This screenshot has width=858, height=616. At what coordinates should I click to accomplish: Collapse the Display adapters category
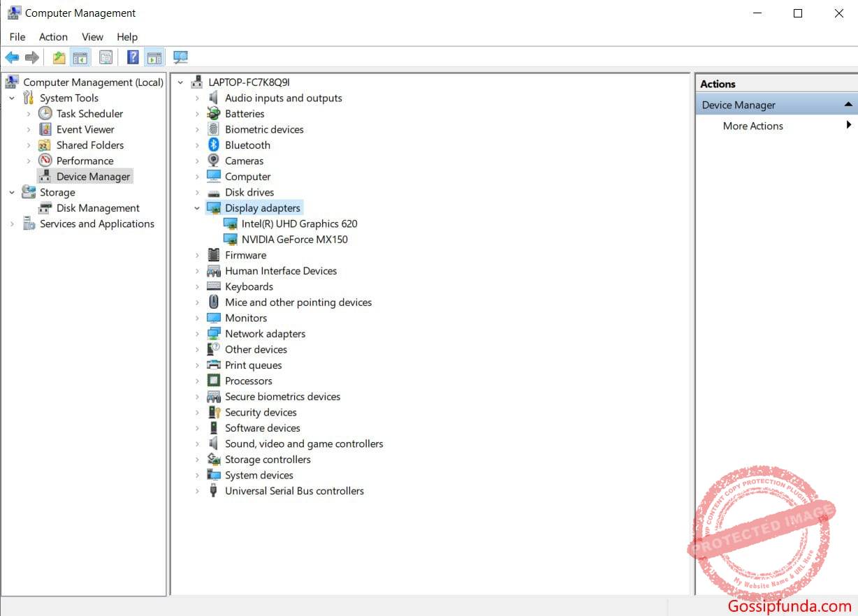pos(196,207)
